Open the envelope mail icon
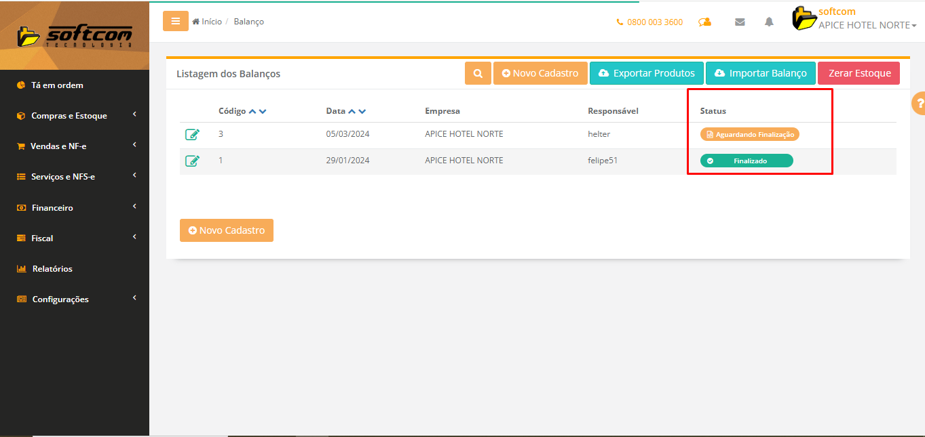 click(x=740, y=22)
